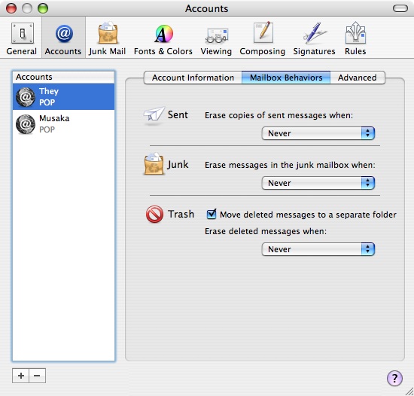414x396 pixels.
Task: Click the toolbar toggle pill button
Action: (x=400, y=8)
